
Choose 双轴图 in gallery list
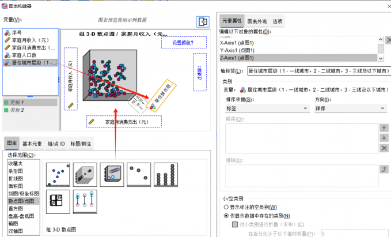coord(24,231)
